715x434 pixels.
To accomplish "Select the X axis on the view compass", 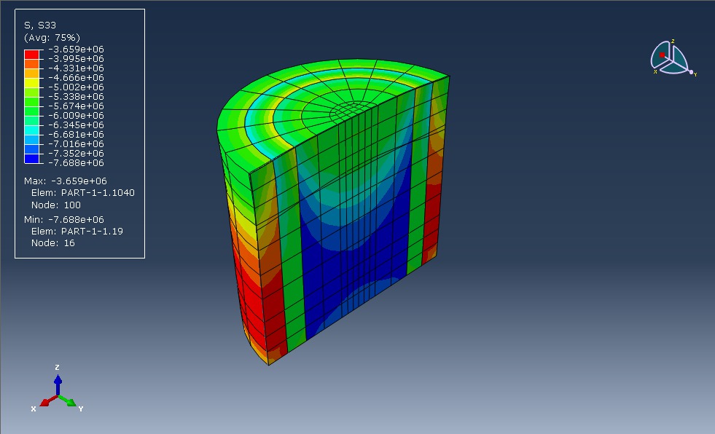I will click(x=655, y=71).
